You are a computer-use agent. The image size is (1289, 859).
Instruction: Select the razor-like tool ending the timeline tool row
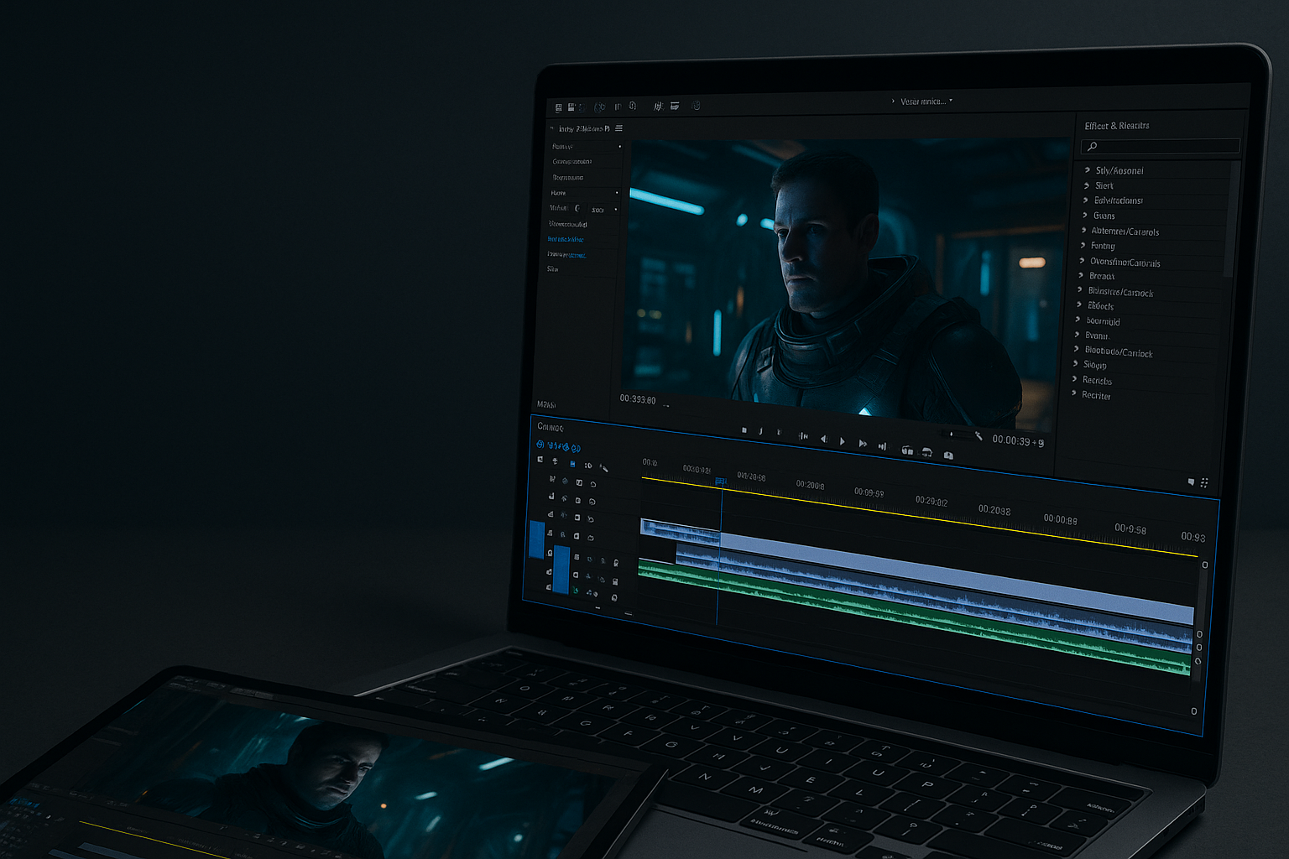point(603,468)
